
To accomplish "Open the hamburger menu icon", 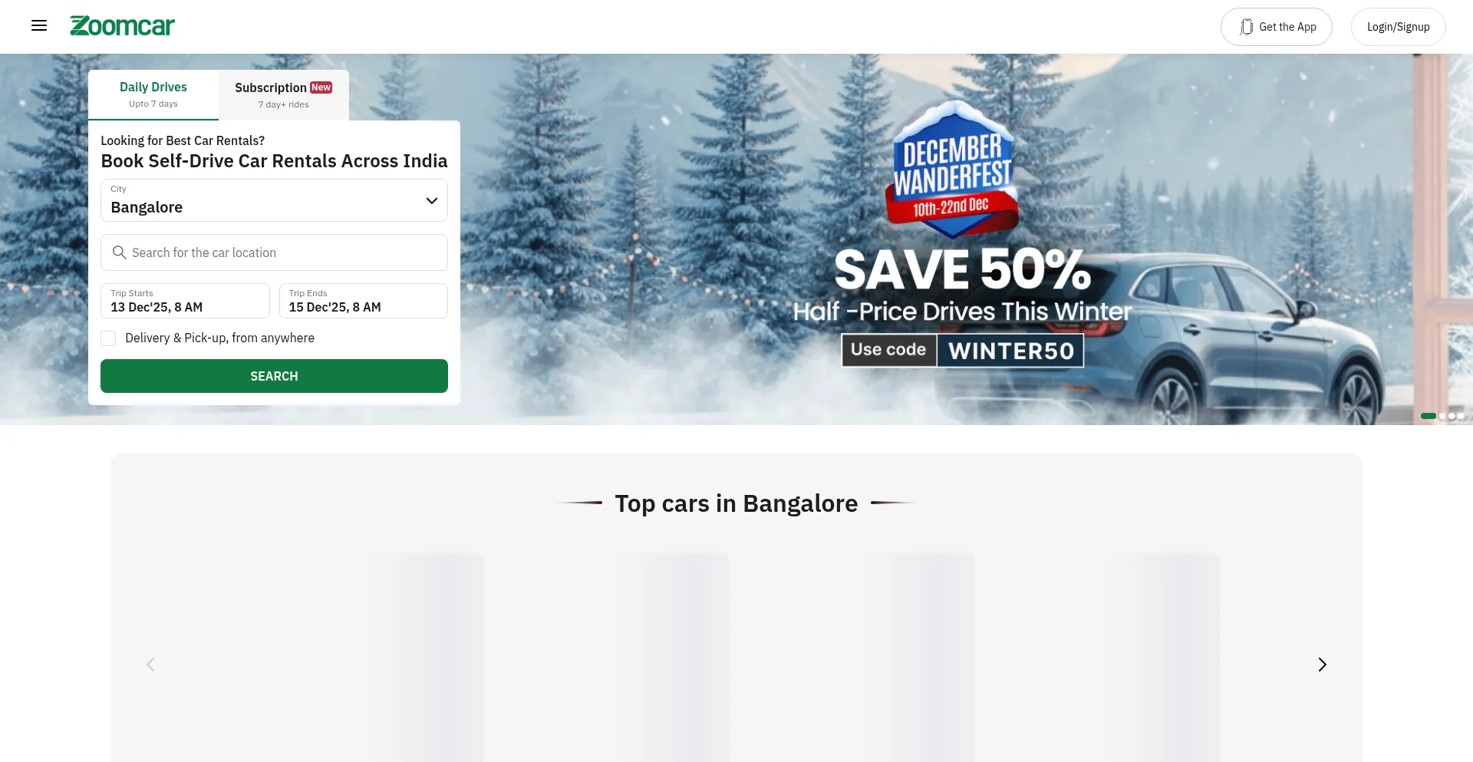I will (39, 26).
